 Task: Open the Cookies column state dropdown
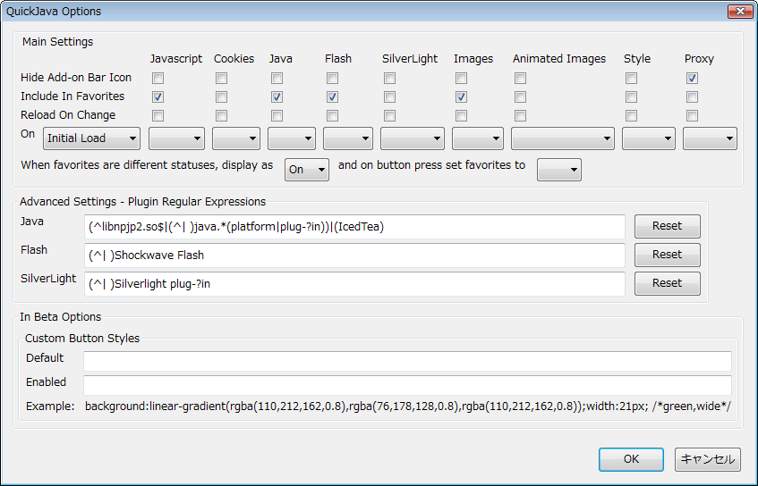(236, 138)
